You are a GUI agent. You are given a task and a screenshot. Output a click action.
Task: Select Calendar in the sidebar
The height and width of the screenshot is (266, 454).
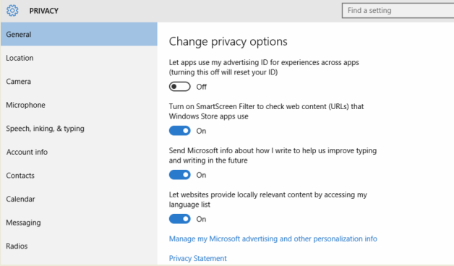coord(79,199)
